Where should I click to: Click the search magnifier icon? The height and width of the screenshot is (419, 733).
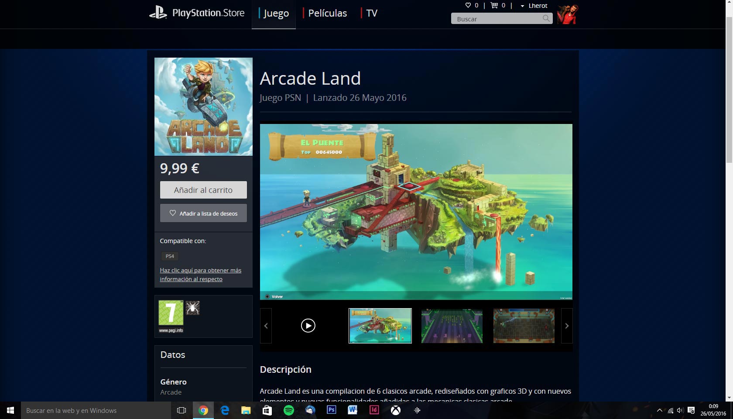546,18
